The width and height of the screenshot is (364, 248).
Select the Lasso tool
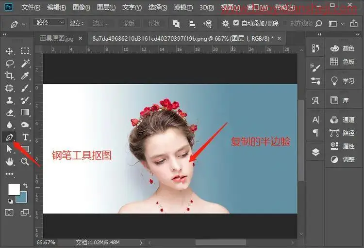coord(10,63)
